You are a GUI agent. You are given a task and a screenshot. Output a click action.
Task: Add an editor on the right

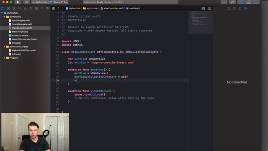point(209,8)
